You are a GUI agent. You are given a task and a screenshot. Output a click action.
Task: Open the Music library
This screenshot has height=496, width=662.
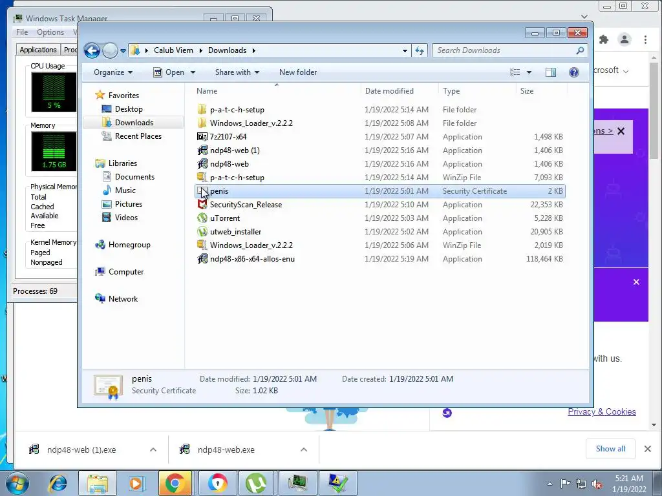125,191
